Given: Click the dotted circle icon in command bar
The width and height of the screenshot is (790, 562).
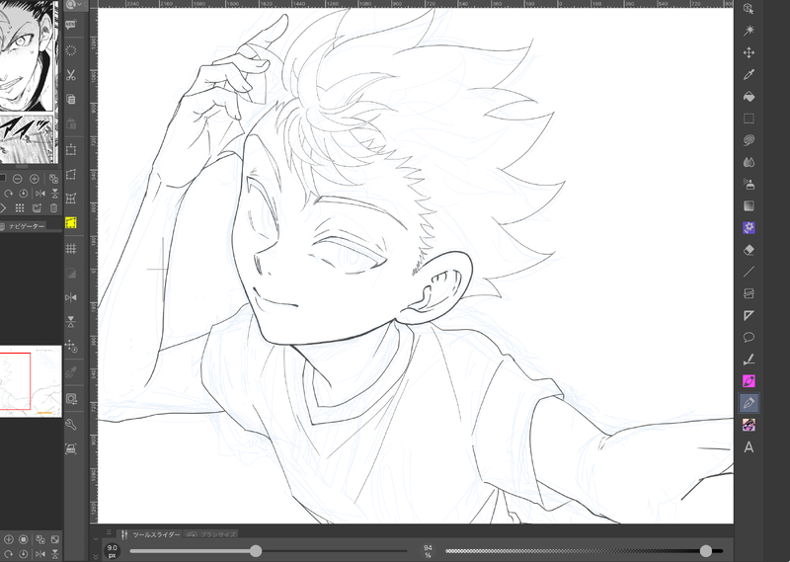Looking at the screenshot, I should (x=71, y=50).
